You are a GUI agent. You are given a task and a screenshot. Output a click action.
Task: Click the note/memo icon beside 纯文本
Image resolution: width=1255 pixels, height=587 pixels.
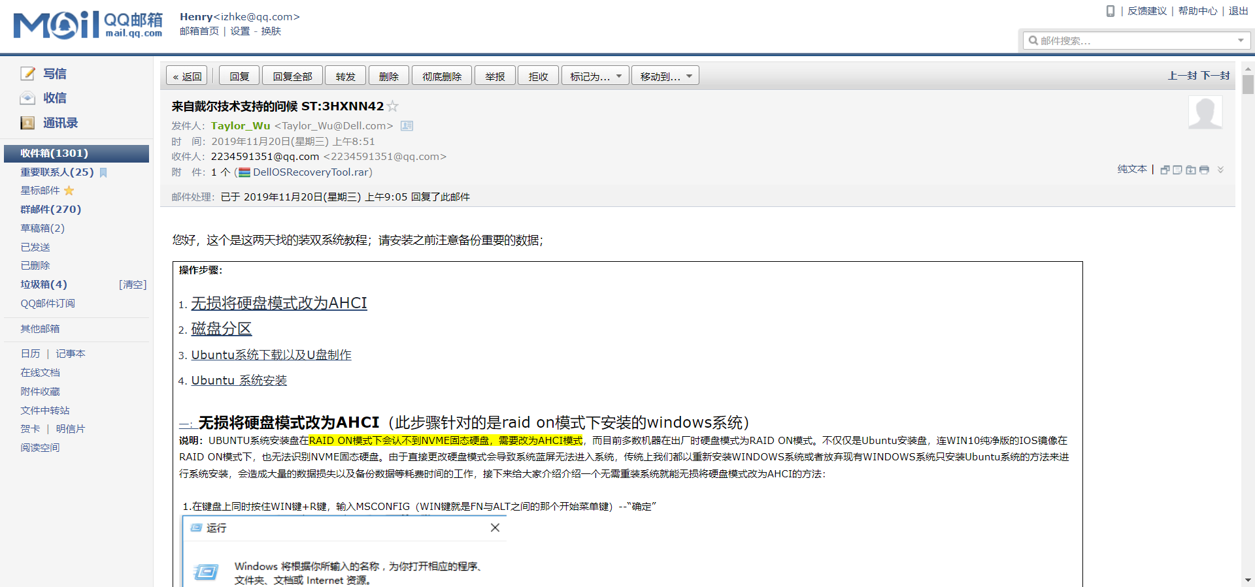click(1178, 170)
